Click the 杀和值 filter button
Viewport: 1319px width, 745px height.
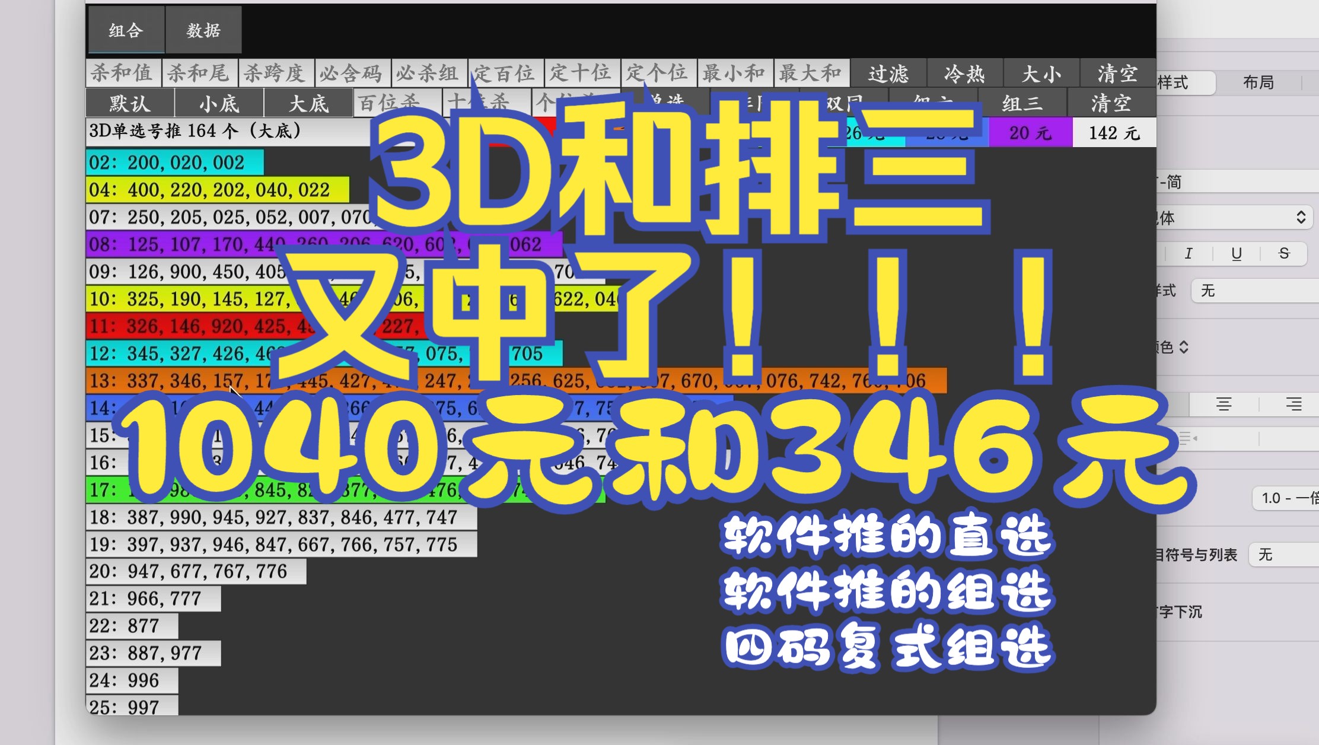(123, 74)
